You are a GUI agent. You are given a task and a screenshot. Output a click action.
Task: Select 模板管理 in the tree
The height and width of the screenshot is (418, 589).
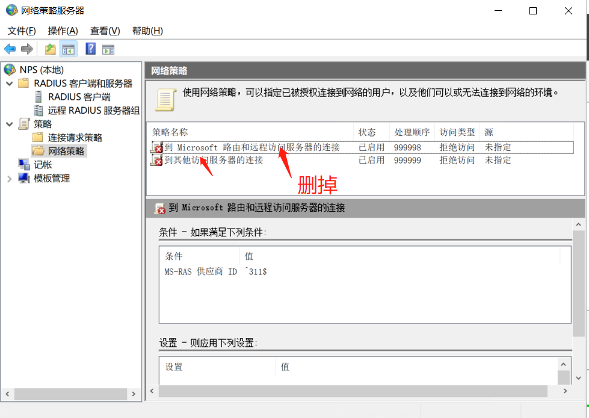(x=52, y=178)
